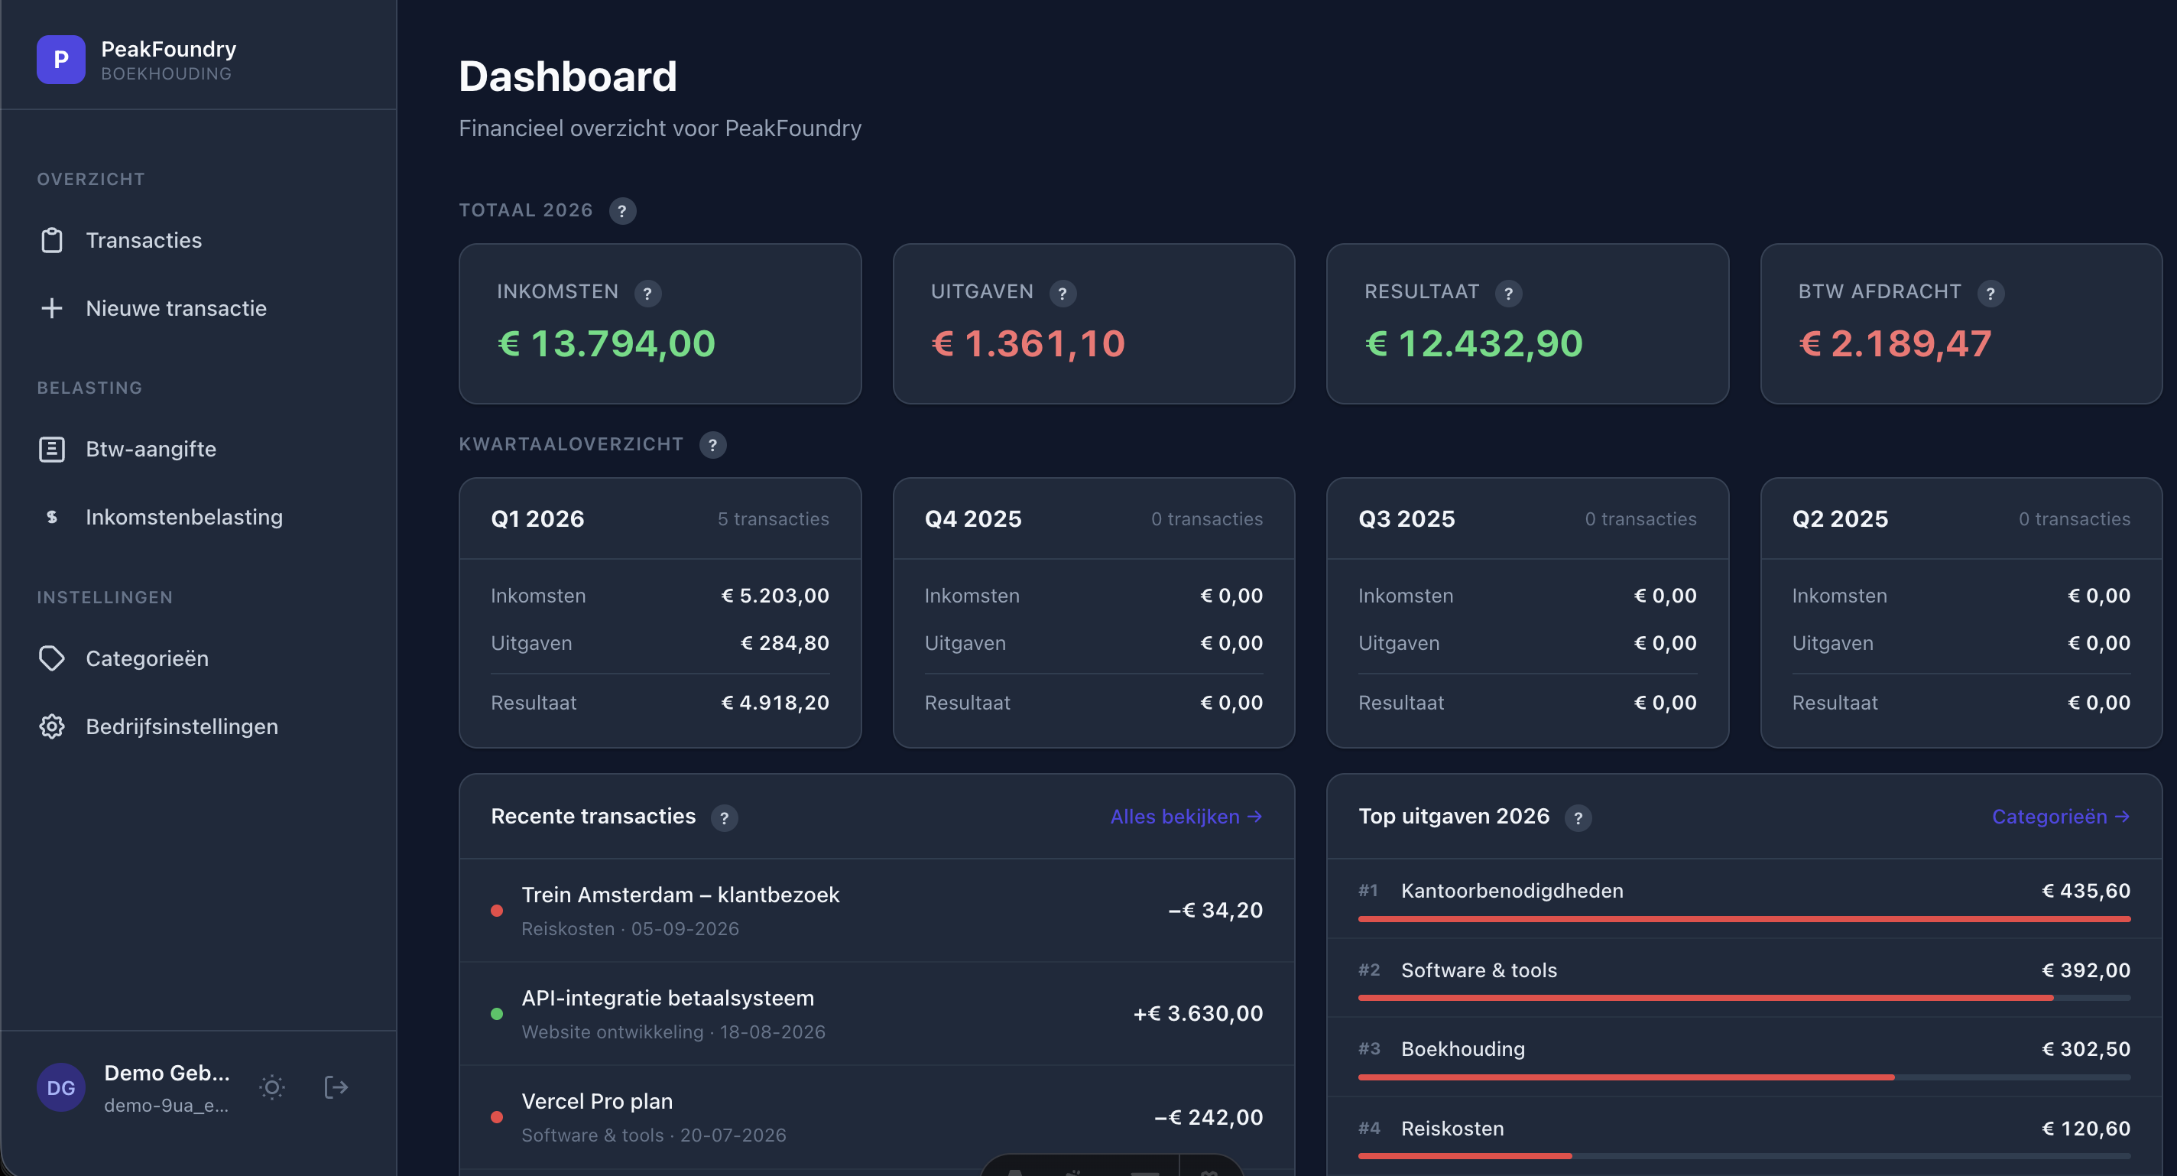
Task: Click amount –€ 34,20
Action: 1215,911
